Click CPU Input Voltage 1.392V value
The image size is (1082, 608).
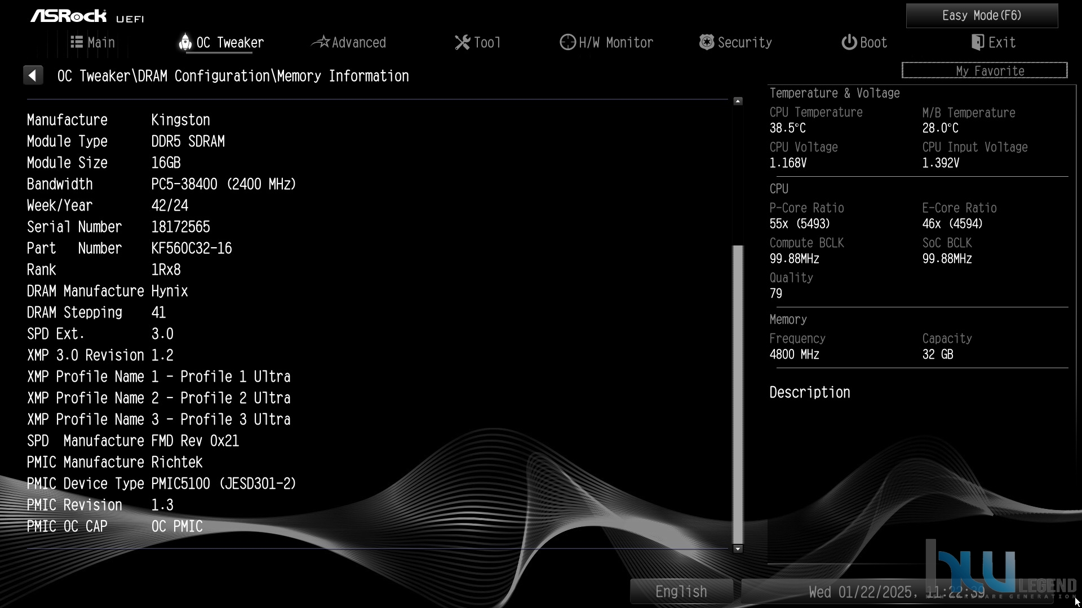pyautogui.click(x=941, y=163)
